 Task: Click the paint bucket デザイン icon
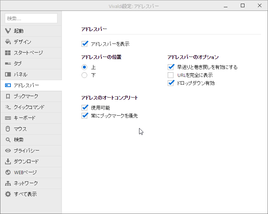tap(8, 42)
